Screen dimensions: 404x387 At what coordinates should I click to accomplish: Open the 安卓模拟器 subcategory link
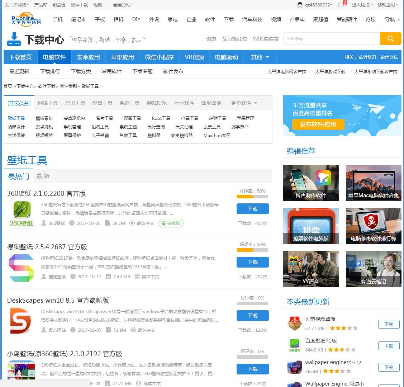[182, 135]
